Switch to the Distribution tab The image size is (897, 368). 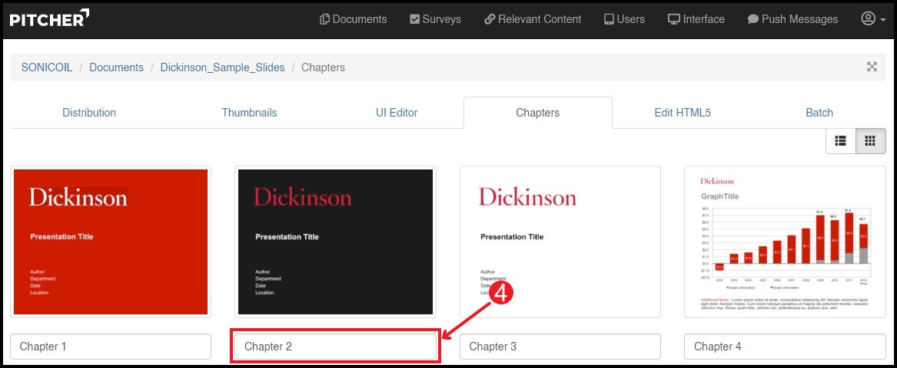(89, 113)
